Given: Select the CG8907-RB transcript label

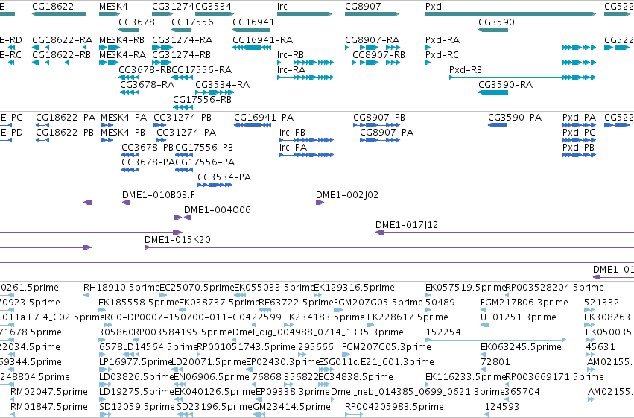Looking at the screenshot, I should click(379, 55).
